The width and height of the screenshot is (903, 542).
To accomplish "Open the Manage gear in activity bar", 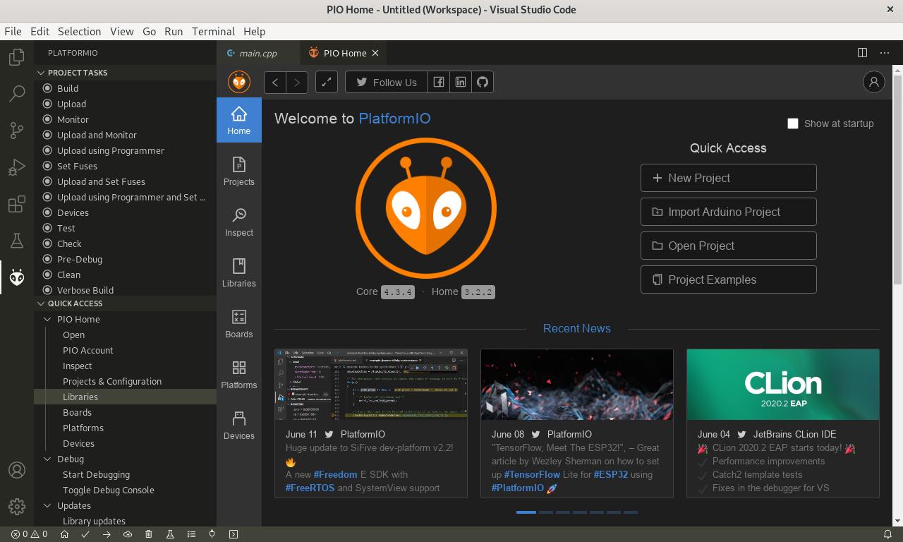I will point(17,507).
